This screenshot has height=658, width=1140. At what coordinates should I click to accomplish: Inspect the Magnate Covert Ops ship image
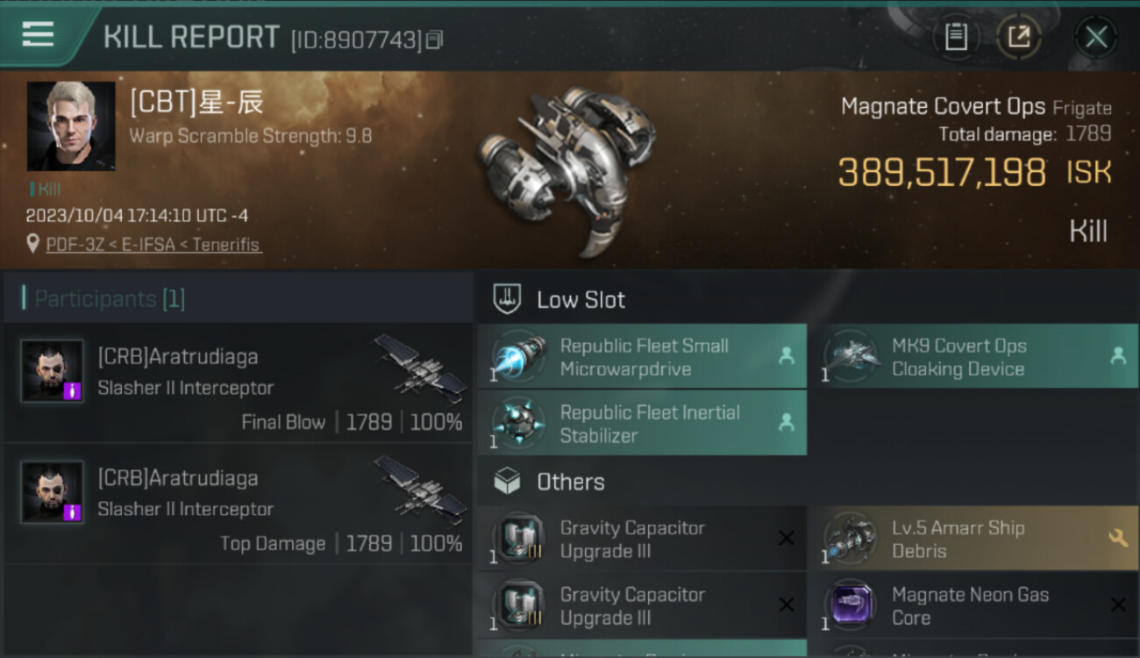(x=566, y=167)
